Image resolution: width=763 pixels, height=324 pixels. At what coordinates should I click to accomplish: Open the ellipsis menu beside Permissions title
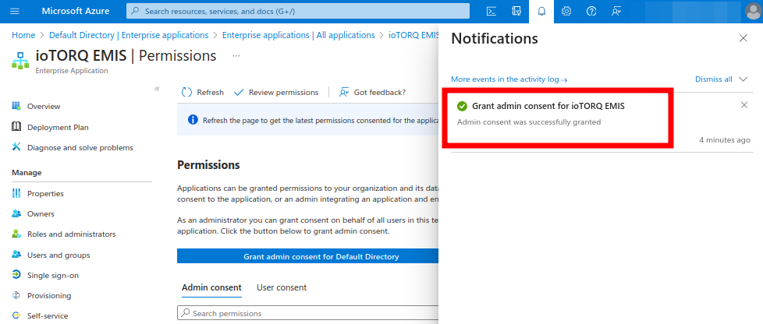[236, 56]
